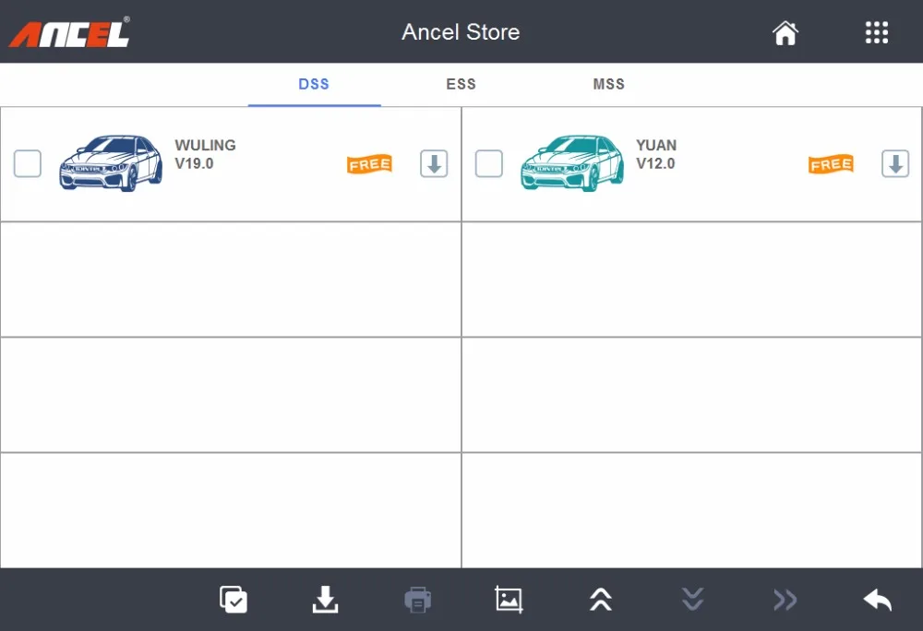The image size is (923, 631).
Task: Download the WULING V19.0 software
Action: [434, 163]
